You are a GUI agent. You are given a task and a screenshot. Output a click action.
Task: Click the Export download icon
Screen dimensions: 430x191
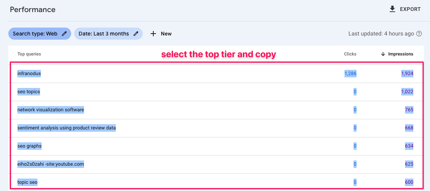click(393, 9)
